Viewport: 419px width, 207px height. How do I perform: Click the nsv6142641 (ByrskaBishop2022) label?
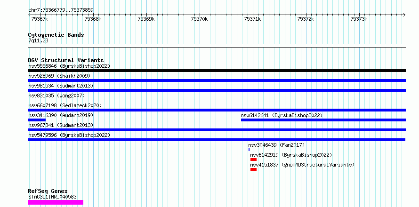pyautogui.click(x=282, y=115)
